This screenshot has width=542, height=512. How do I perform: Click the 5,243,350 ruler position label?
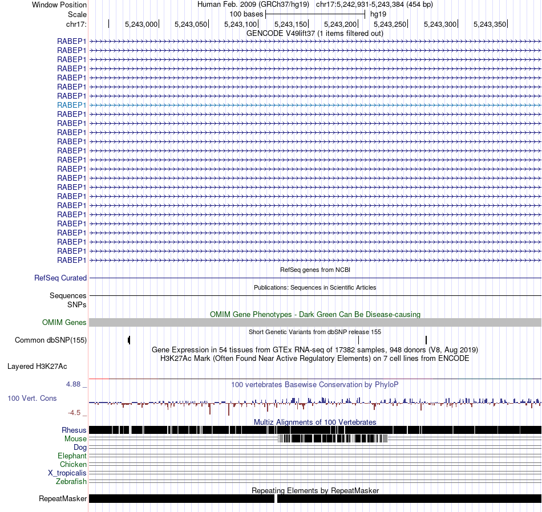tap(490, 24)
